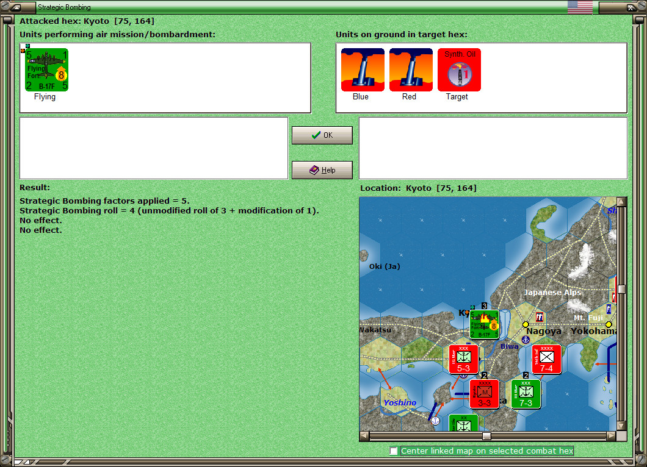Confirm the bombing result with OK
This screenshot has width=647, height=467.
tap(322, 135)
